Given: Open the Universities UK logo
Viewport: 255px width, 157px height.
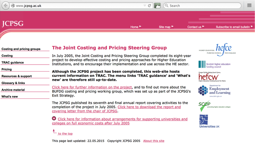Looking at the screenshot, I should [x=209, y=121].
